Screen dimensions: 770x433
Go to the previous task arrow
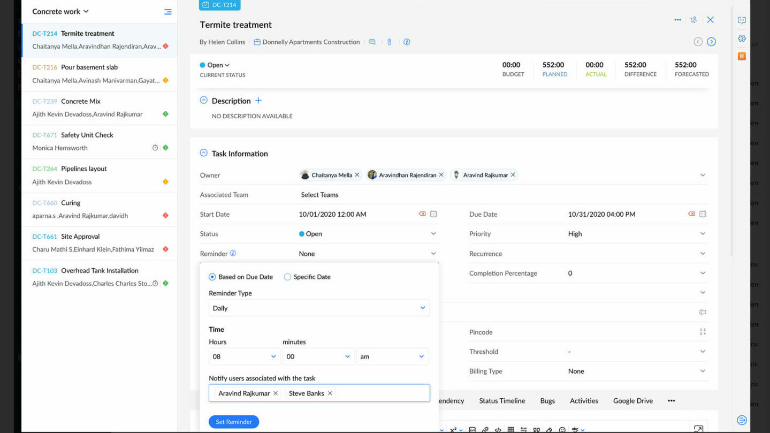click(698, 42)
